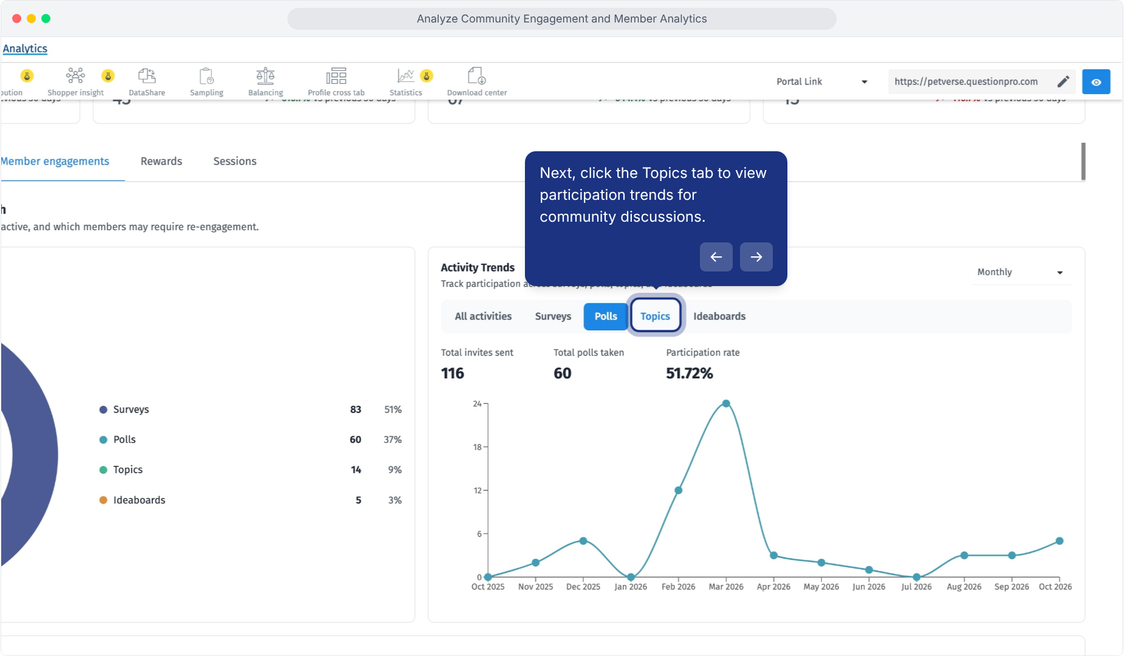Click the vertical scrollbar on the right
The width and height of the screenshot is (1124, 656).
(1083, 162)
